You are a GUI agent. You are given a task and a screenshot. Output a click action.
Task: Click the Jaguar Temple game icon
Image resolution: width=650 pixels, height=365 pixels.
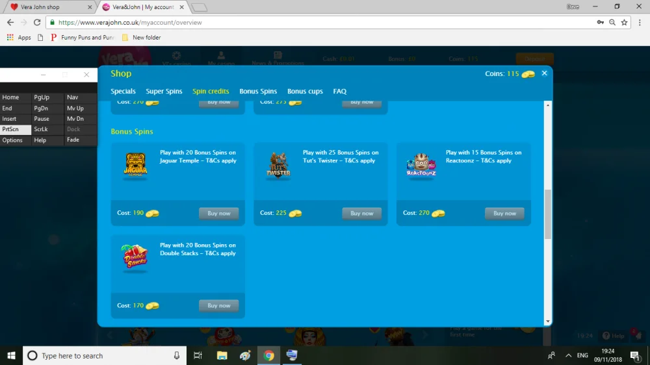136,166
